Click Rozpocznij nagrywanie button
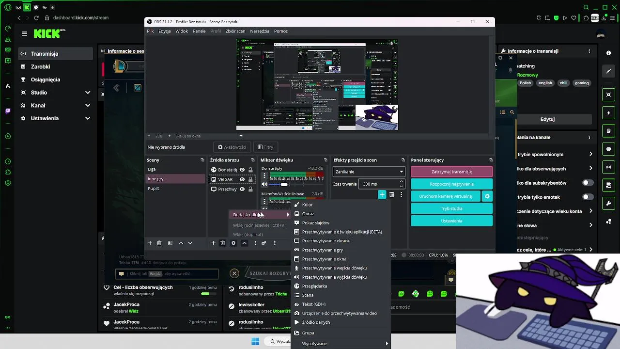The height and width of the screenshot is (349, 620). pyautogui.click(x=451, y=184)
